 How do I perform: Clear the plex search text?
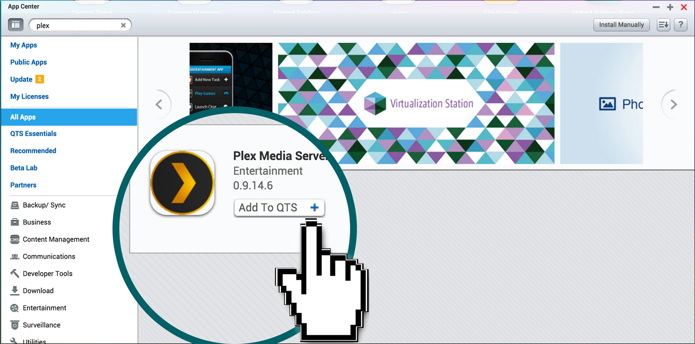(123, 25)
